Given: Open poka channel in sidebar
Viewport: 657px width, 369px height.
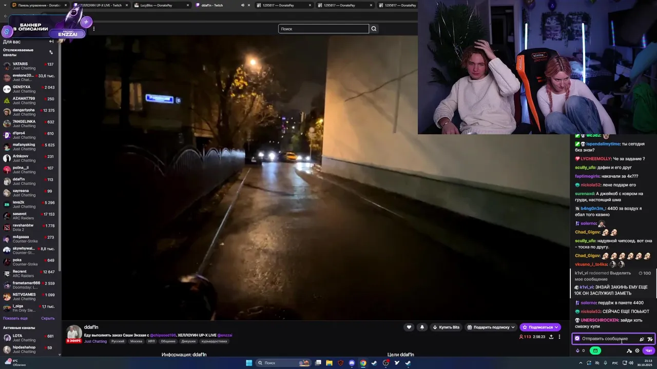Looking at the screenshot, I should [30, 262].
